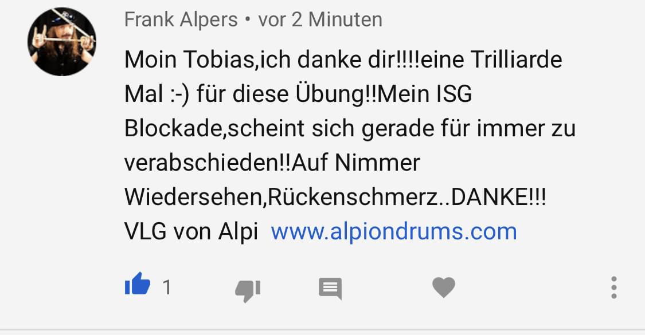Click the 'vor 2 Minuten' timestamp
The width and height of the screenshot is (645, 335).
coord(320,19)
